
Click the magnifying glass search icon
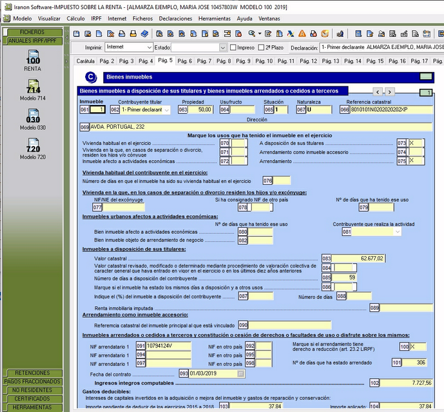tap(252, 34)
